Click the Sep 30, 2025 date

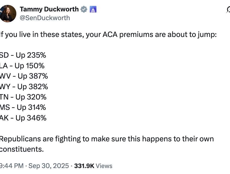coord(48,166)
